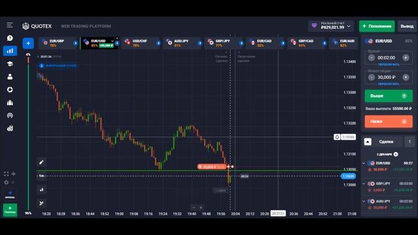Click the 00:02:00 time field
The width and height of the screenshot is (418, 235).
pyautogui.click(x=386, y=57)
